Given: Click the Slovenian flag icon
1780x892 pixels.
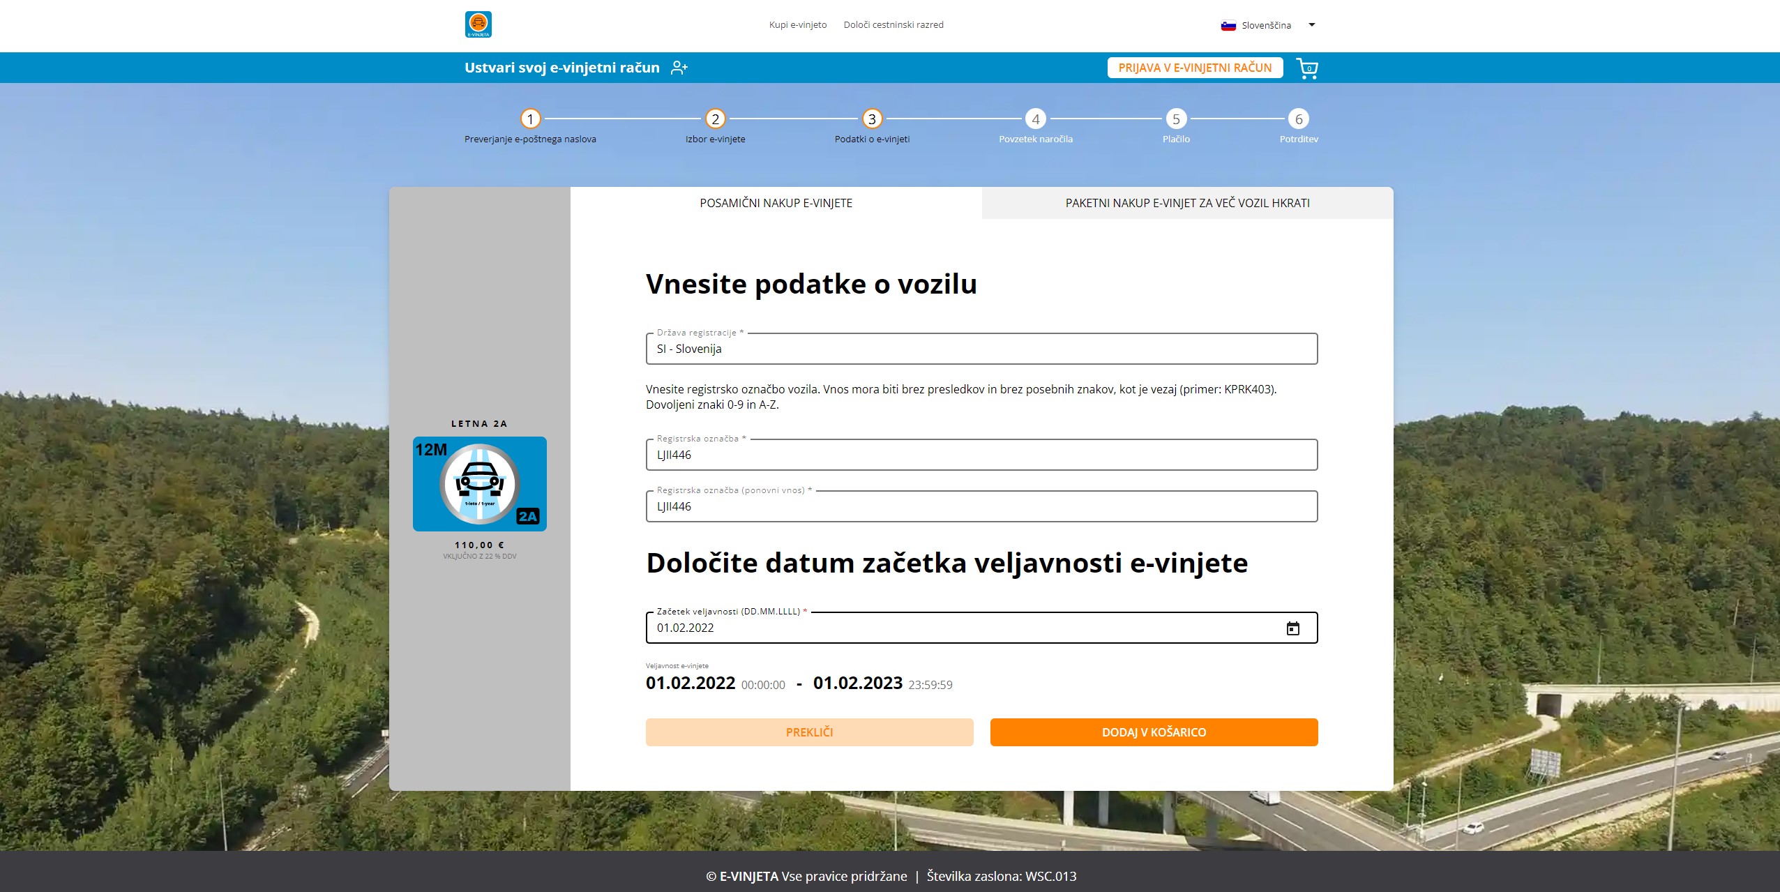Looking at the screenshot, I should [1228, 24].
